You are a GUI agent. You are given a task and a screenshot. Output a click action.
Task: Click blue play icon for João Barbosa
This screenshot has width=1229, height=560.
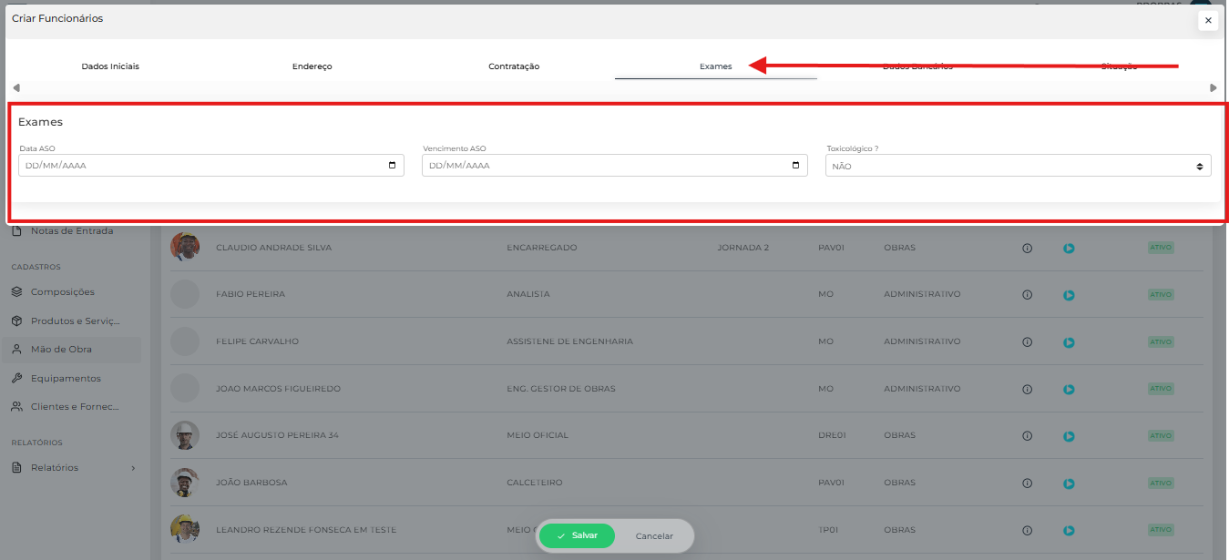[x=1069, y=484]
